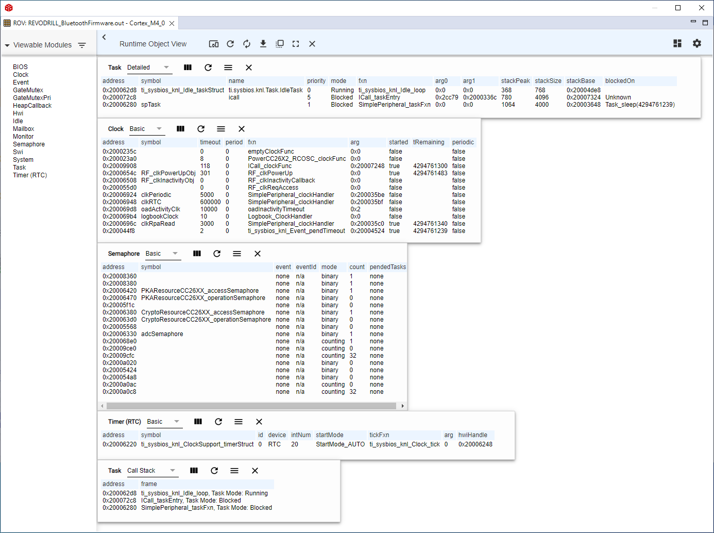
Task: Expand the Task Call Stack view dropdown
Action: click(173, 471)
